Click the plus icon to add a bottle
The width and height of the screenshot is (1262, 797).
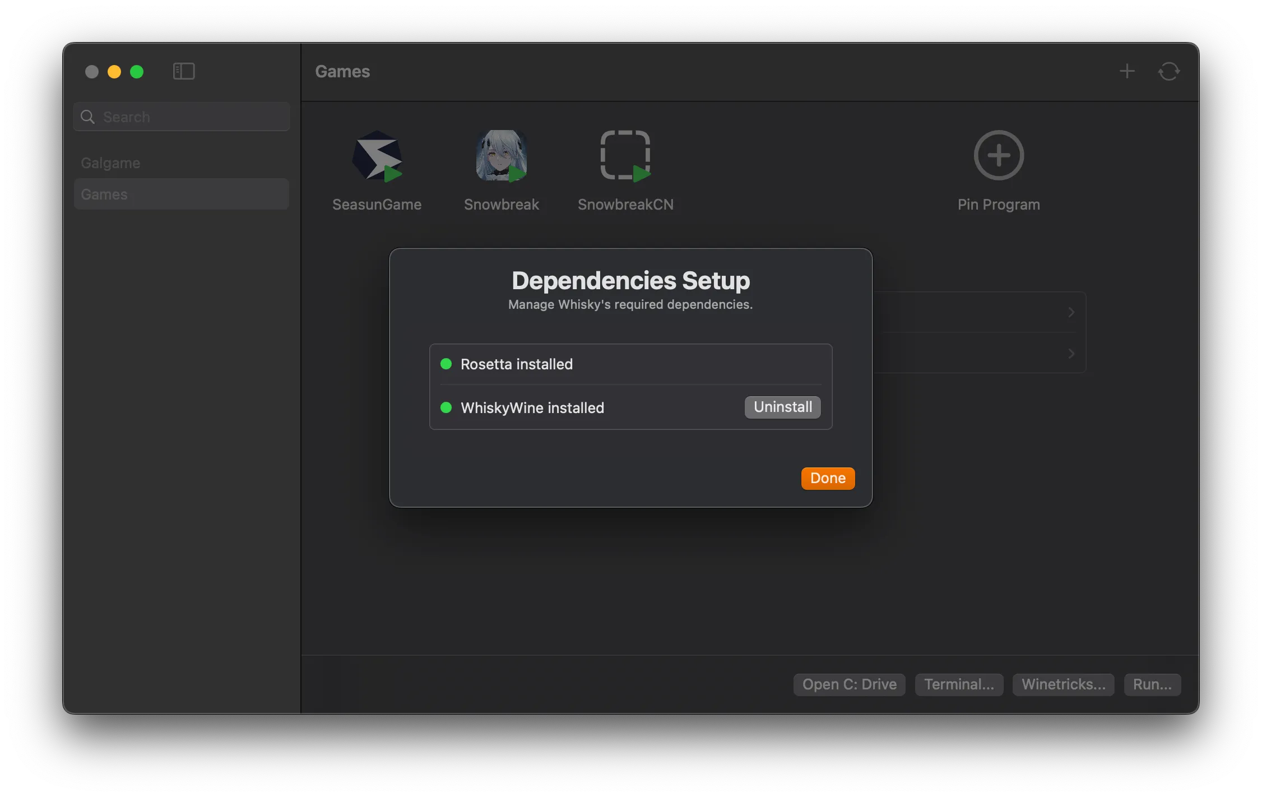coord(1127,71)
